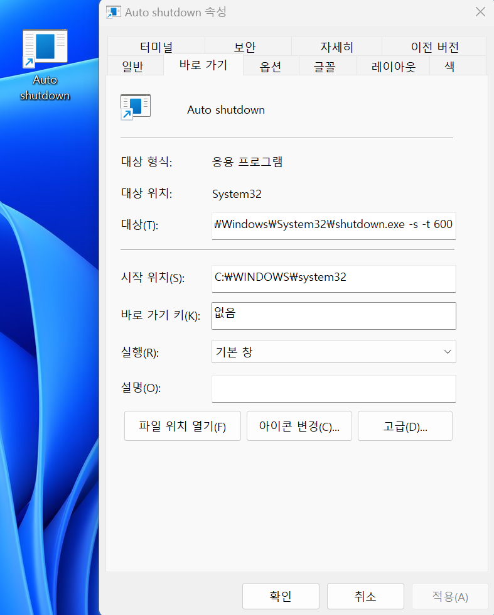This screenshot has width=494, height=615.
Task: Focus the 바로 가기 키(K) field
Action: 334,316
